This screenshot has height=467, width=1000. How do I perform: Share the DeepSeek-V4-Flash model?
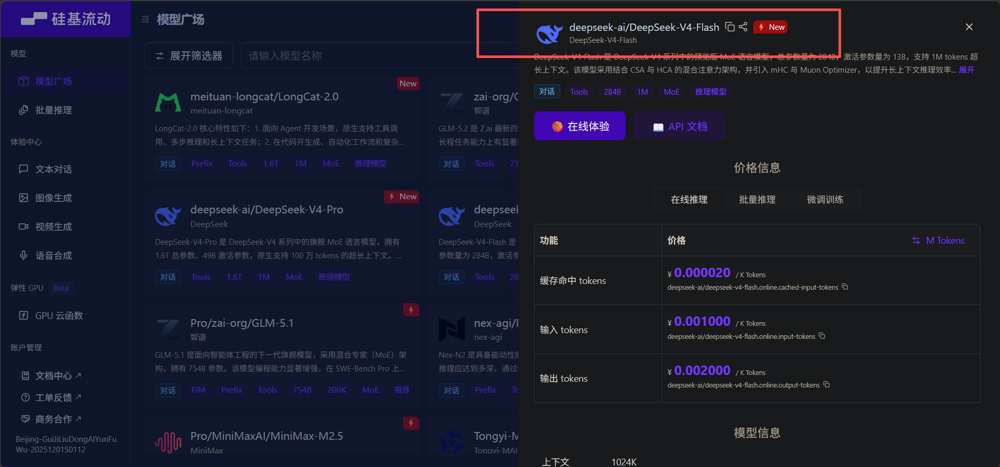point(743,27)
